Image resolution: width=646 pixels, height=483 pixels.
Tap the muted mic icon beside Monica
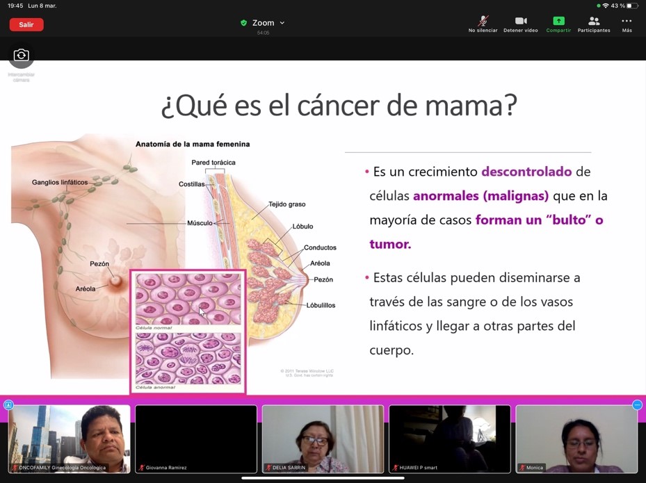[x=522, y=468]
